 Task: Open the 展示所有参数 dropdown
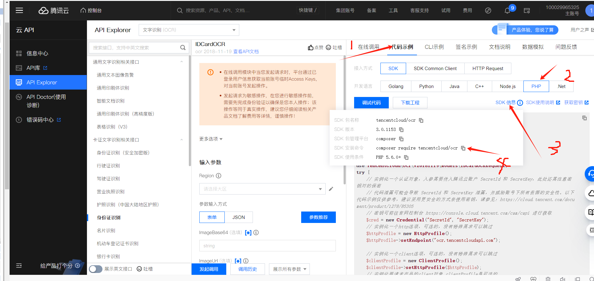[289, 269]
